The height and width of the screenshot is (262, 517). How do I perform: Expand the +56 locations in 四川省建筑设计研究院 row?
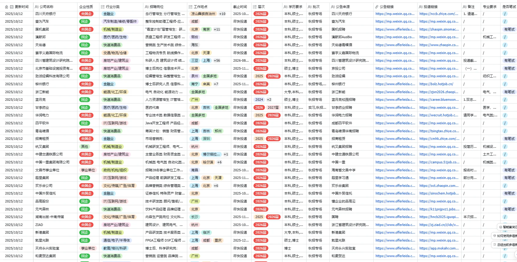pyautogui.click(x=217, y=60)
